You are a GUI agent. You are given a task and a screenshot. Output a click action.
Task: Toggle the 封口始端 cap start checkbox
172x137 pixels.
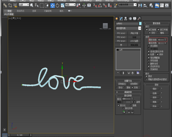pos(147,30)
